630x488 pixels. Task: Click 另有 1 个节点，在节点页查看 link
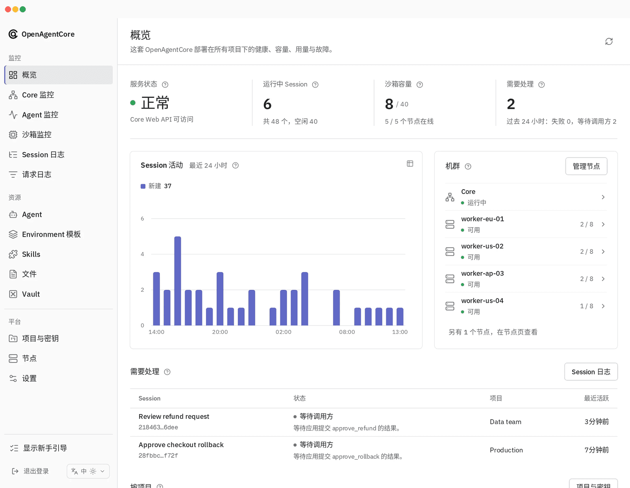493,332
